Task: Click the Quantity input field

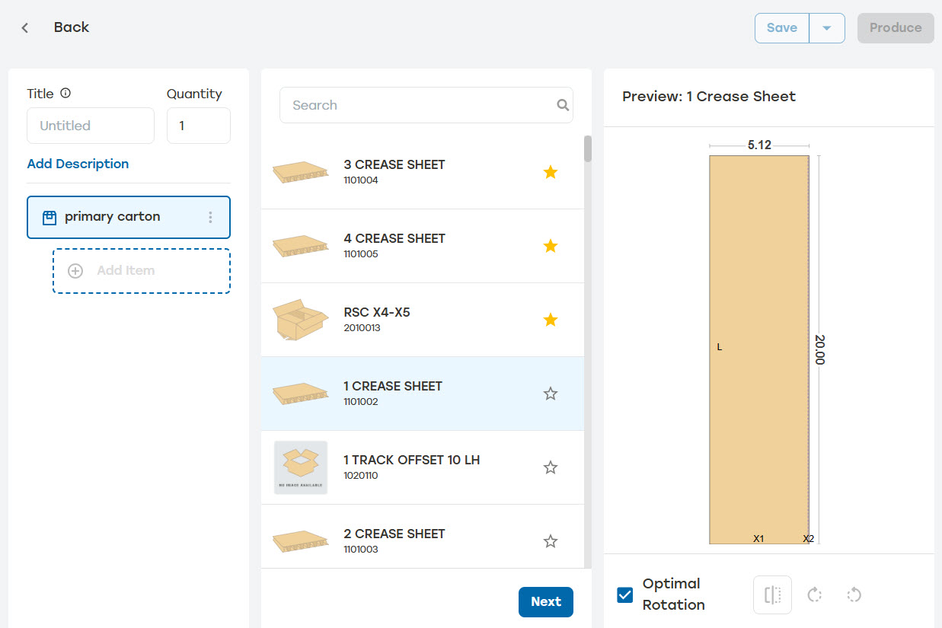Action: (x=199, y=126)
